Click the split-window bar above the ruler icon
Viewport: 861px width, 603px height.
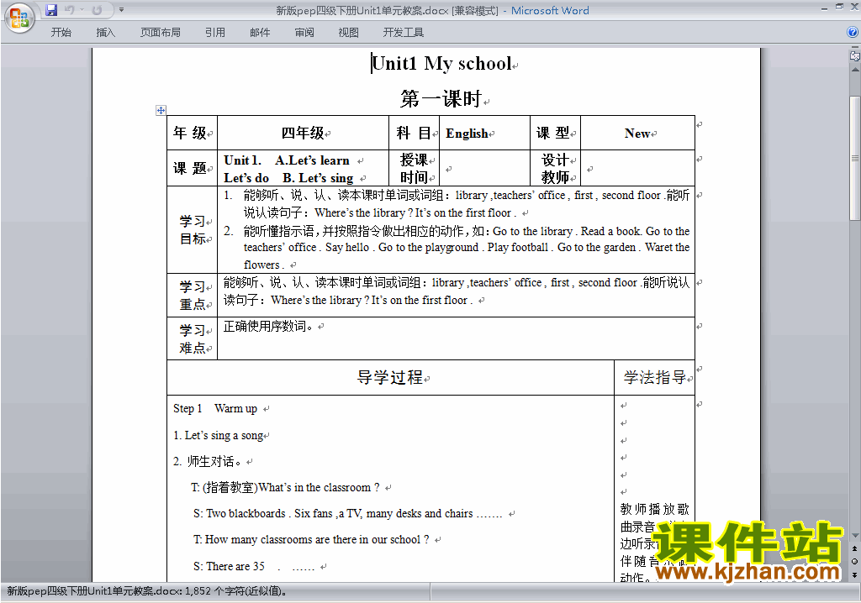click(854, 48)
